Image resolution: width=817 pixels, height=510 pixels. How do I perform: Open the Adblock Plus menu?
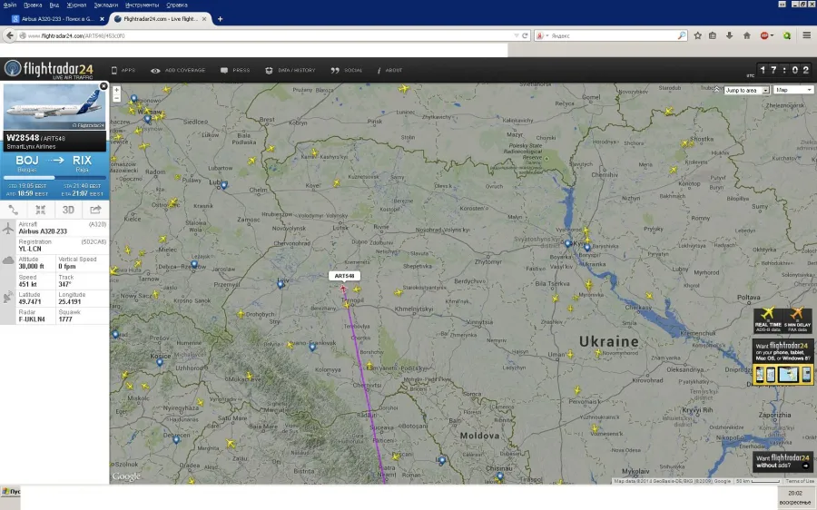tap(767, 35)
